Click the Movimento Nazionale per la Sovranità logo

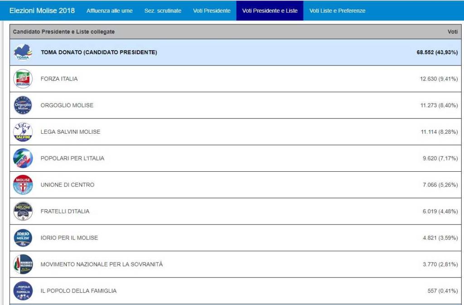[x=23, y=264]
